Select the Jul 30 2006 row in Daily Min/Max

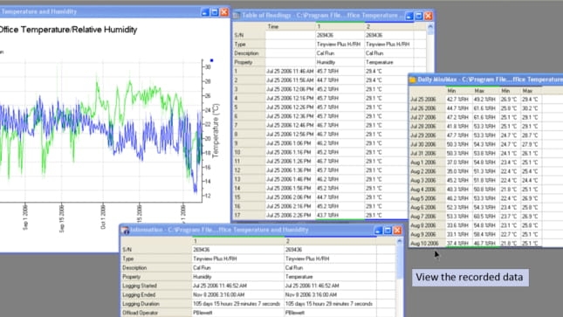[x=428, y=144]
